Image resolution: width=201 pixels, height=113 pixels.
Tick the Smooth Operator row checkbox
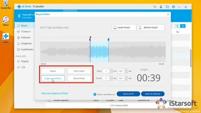coord(50,100)
